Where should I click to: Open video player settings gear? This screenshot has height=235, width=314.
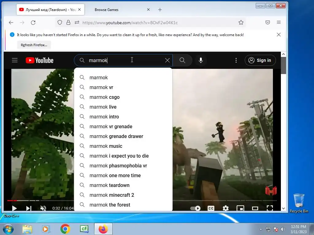[226, 208]
